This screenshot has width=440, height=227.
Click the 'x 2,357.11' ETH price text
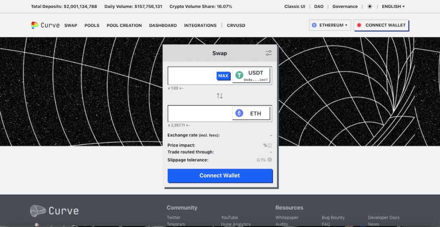pyautogui.click(x=179, y=125)
